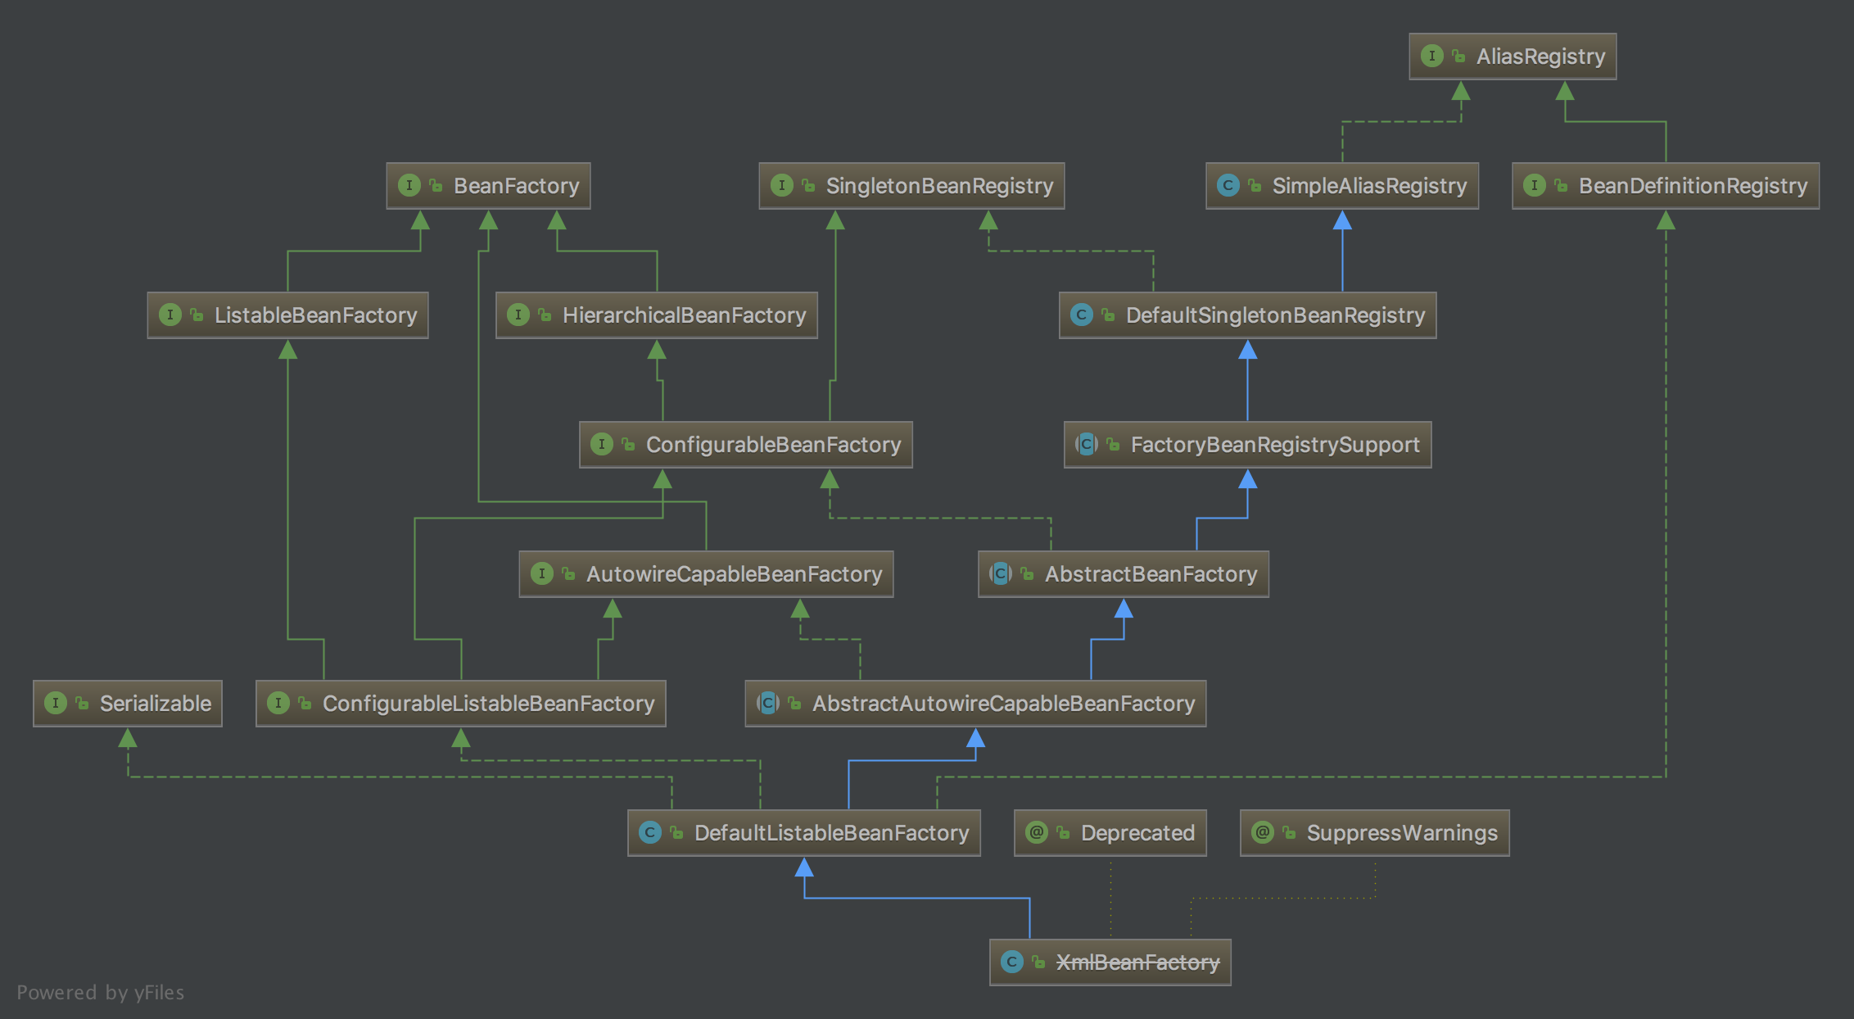Screen dimensions: 1854x1019
Task: Click interface icon on ConfigurableListableBeanFactory node
Action: click(278, 703)
